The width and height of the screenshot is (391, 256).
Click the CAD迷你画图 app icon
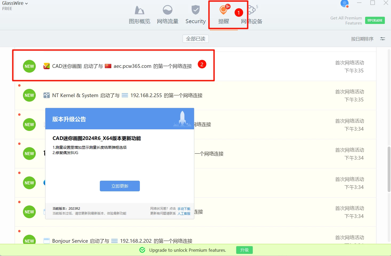(x=47, y=66)
